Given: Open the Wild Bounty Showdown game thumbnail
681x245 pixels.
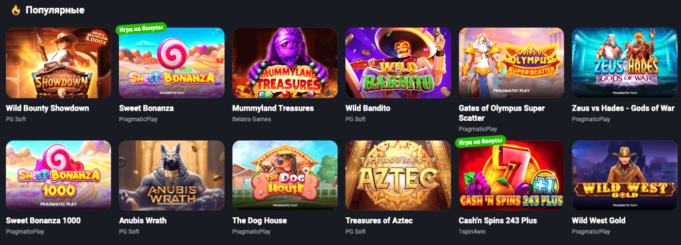Looking at the screenshot, I should click(58, 63).
